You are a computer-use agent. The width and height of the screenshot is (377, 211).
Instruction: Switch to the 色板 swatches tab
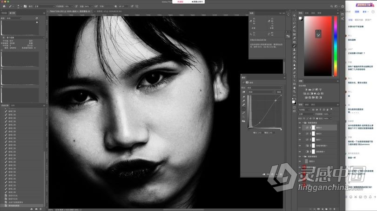point(307,13)
